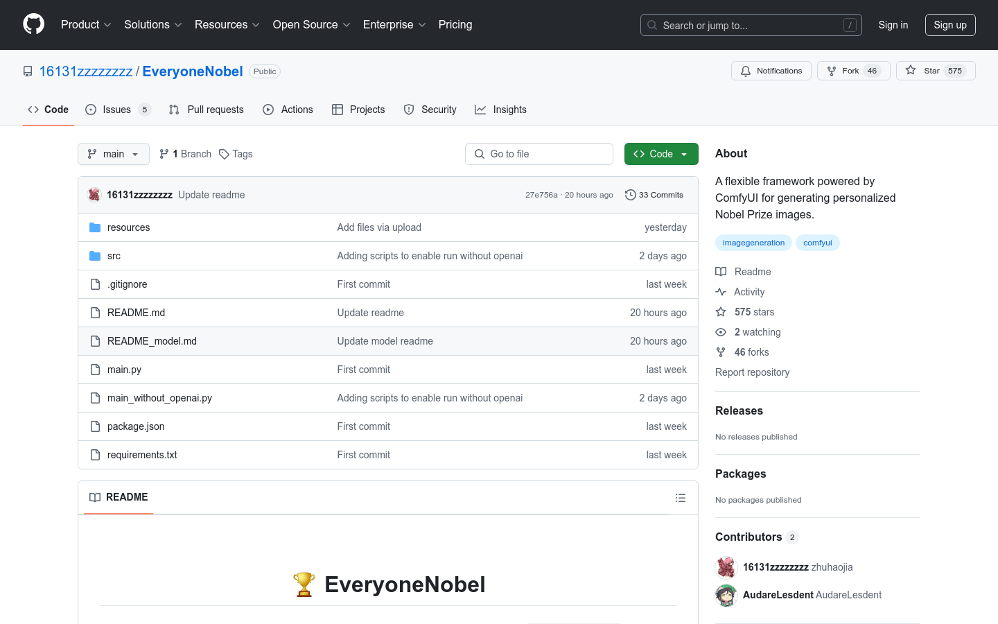Click the comfyui topic tag

click(x=818, y=243)
